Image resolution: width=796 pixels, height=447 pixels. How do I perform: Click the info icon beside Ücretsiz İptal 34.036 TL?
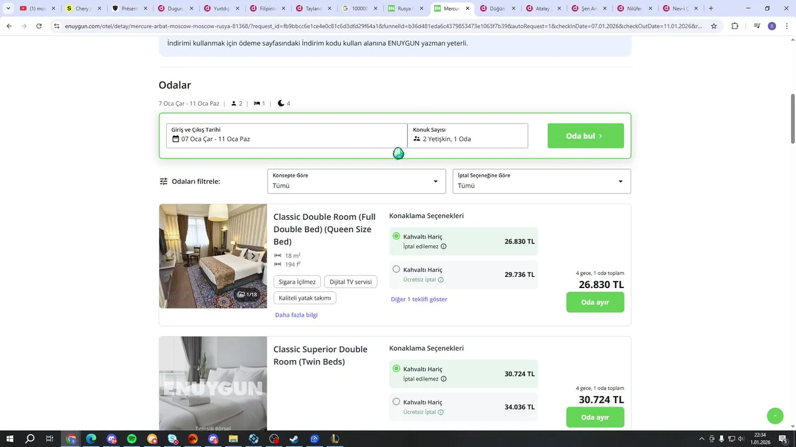[x=441, y=412]
